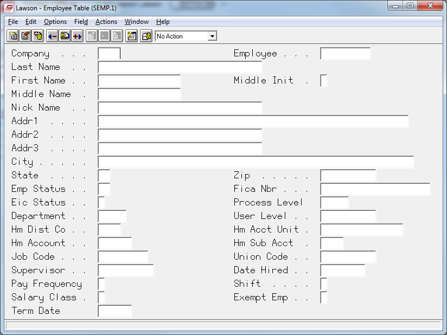Minimize the Employee Table window
This screenshot has width=447, height=335.
tap(395, 6)
